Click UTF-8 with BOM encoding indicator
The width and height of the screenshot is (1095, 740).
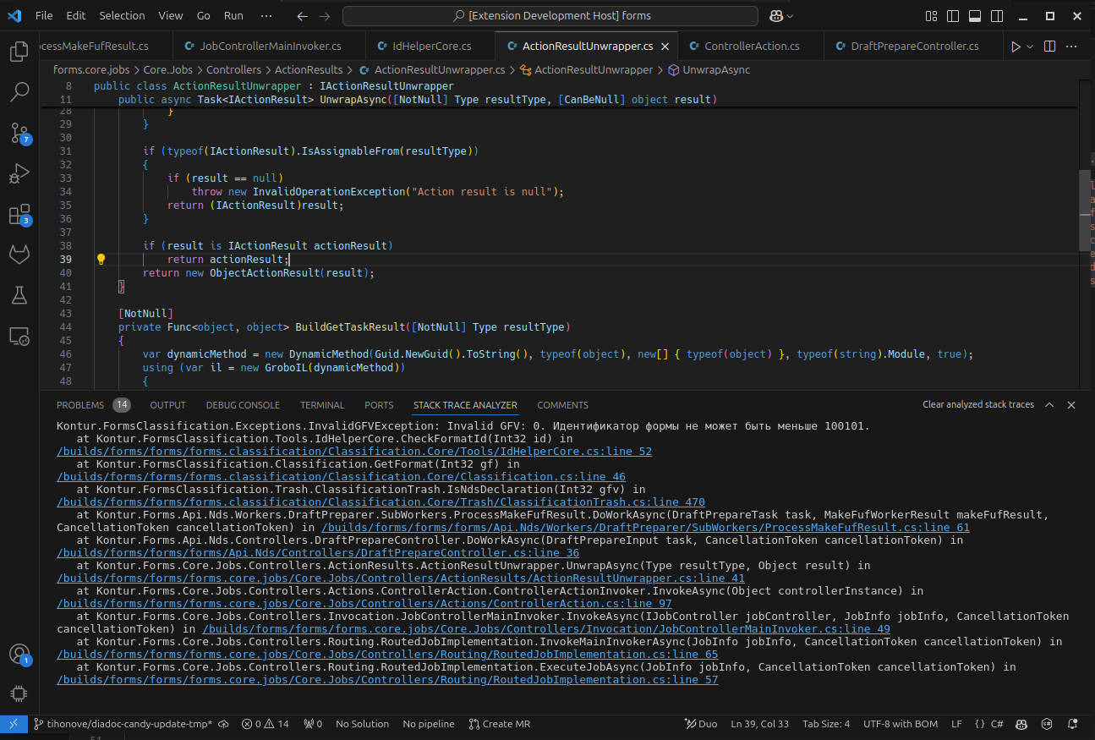[901, 724]
